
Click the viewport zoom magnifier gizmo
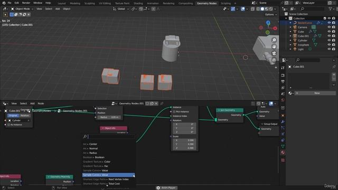coord(274,40)
